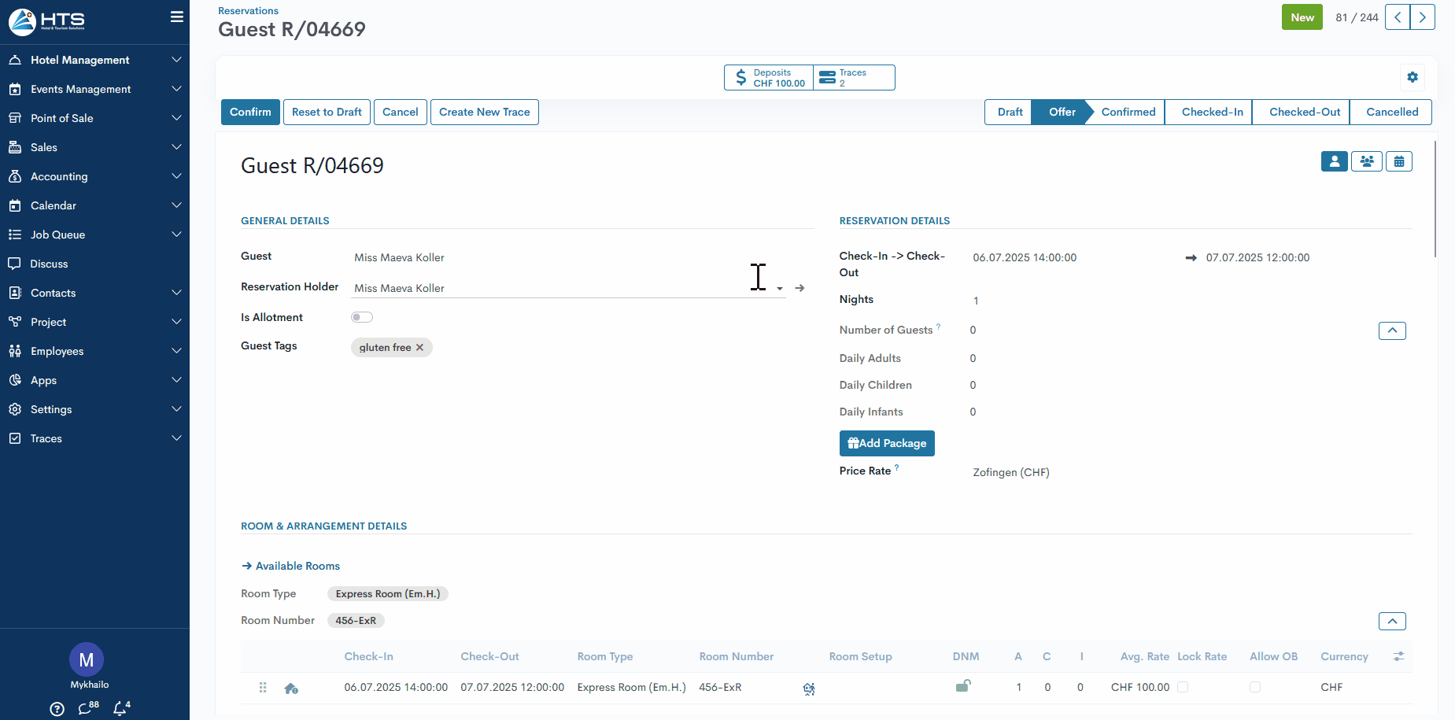Click the Add Package button
This screenshot has width=1455, height=720.
[x=887, y=443]
